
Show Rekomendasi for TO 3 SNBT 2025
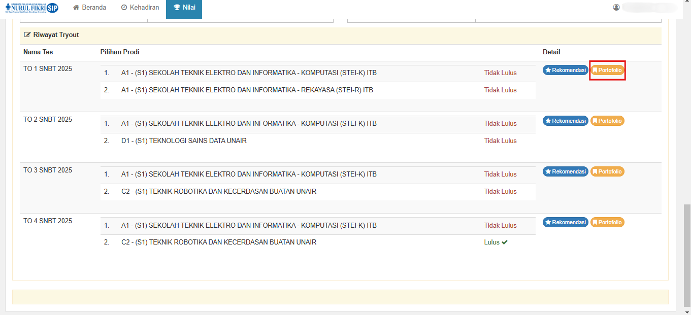[x=565, y=171]
